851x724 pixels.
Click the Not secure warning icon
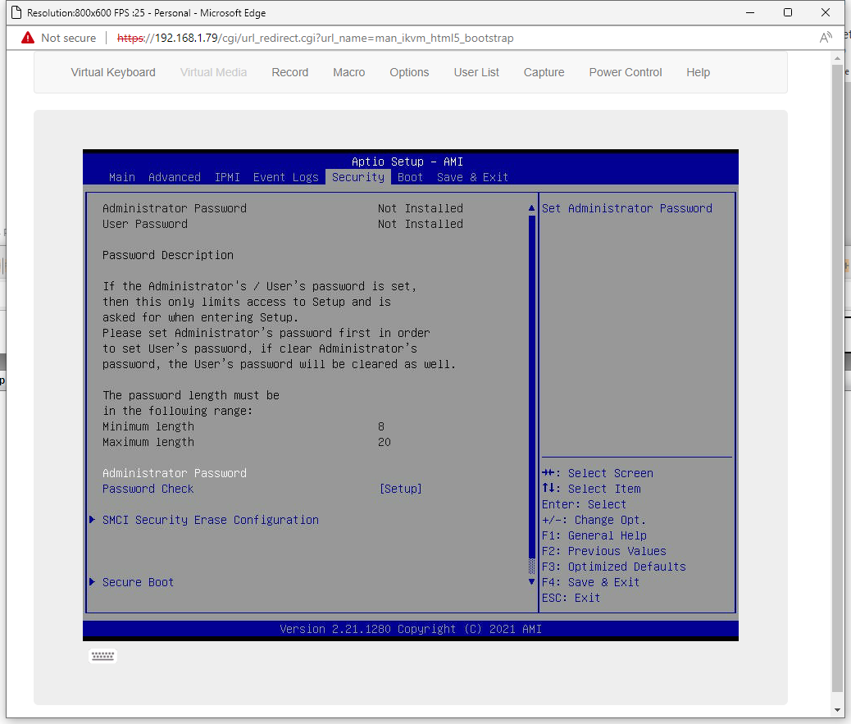[x=28, y=38]
